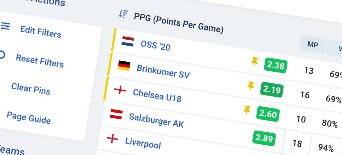The width and height of the screenshot is (342, 155).
Task: Open the Page Guide
Action: coord(29,117)
